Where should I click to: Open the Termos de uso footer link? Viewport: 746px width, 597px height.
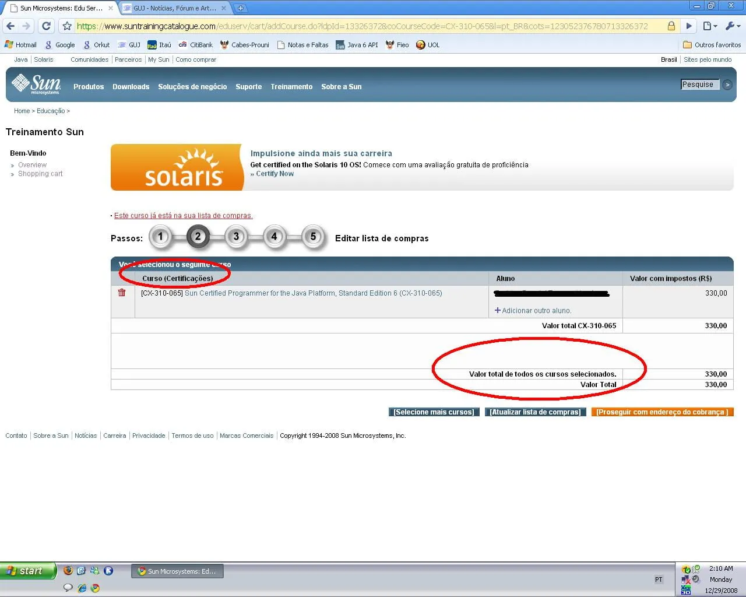coord(192,436)
